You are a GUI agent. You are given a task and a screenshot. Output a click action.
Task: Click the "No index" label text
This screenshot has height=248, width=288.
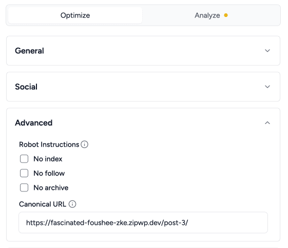pyautogui.click(x=48, y=159)
